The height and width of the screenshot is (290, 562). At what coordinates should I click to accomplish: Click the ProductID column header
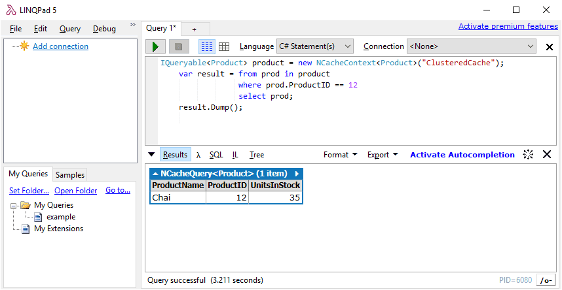click(227, 185)
